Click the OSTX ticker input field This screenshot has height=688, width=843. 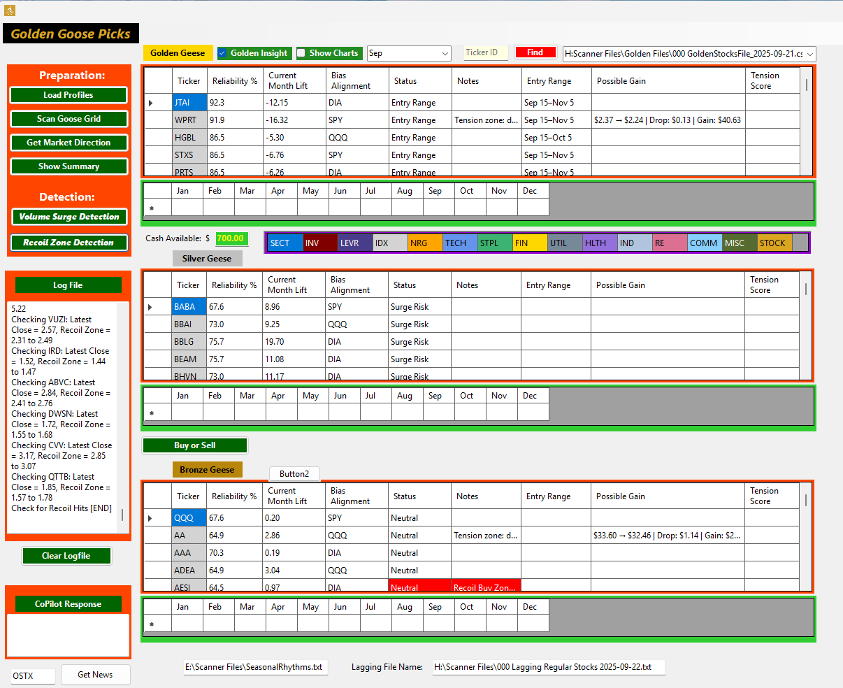point(33,676)
